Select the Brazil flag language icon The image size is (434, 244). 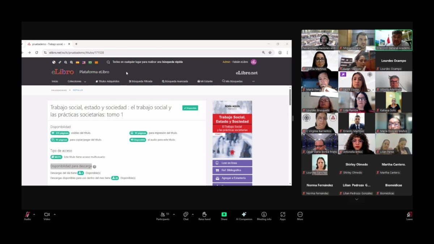(90, 62)
